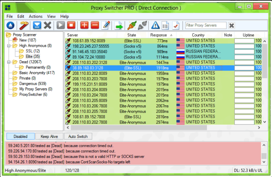
Task: Click the green plug connect icon
Action: (131, 25)
